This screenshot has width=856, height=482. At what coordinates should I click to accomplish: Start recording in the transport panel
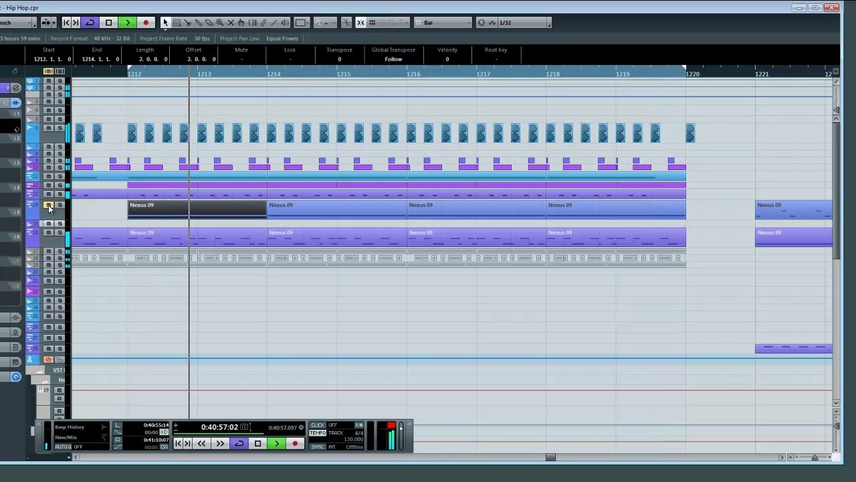pyautogui.click(x=295, y=443)
